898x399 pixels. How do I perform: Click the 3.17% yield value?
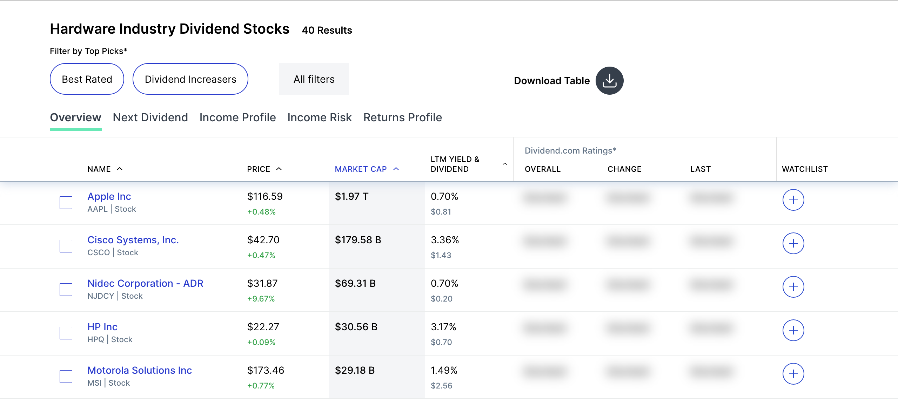point(443,327)
